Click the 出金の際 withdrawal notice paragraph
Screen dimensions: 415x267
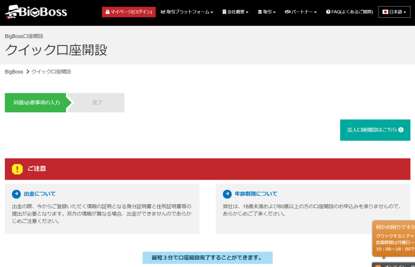point(102,214)
